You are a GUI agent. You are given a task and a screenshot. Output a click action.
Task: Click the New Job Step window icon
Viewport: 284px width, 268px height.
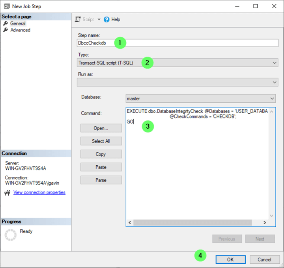tap(6, 6)
